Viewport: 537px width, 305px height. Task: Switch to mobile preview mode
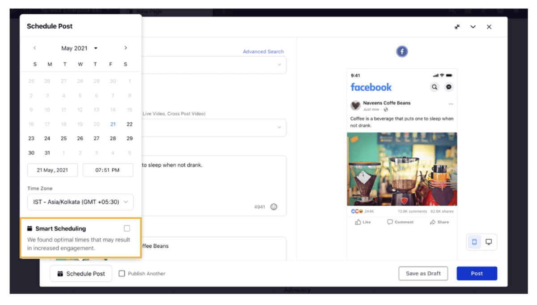(x=474, y=242)
